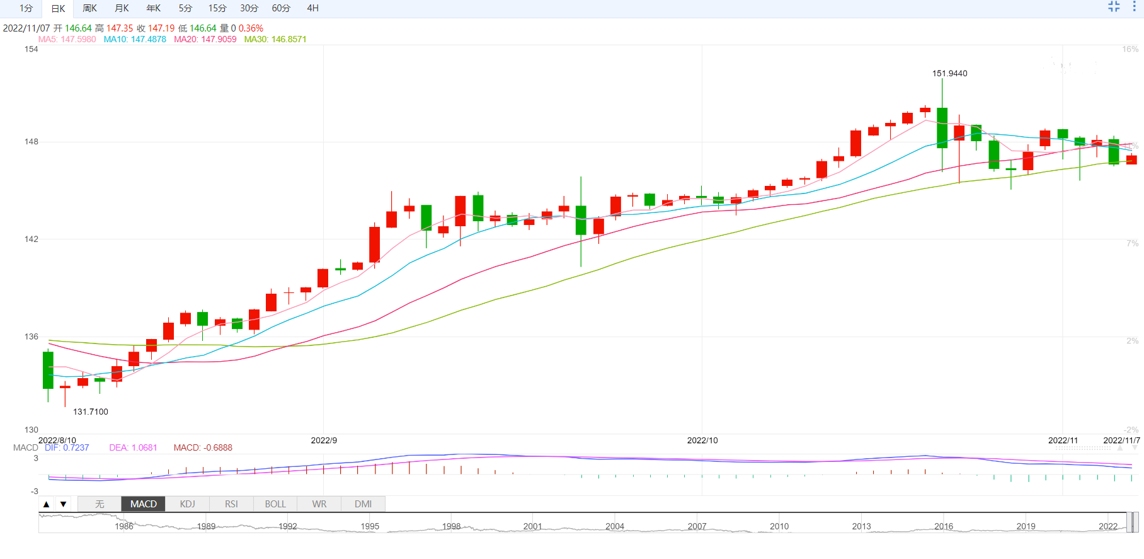This screenshot has height=559, width=1144.
Task: Select the 日K daily chart tab
Action: point(58,8)
